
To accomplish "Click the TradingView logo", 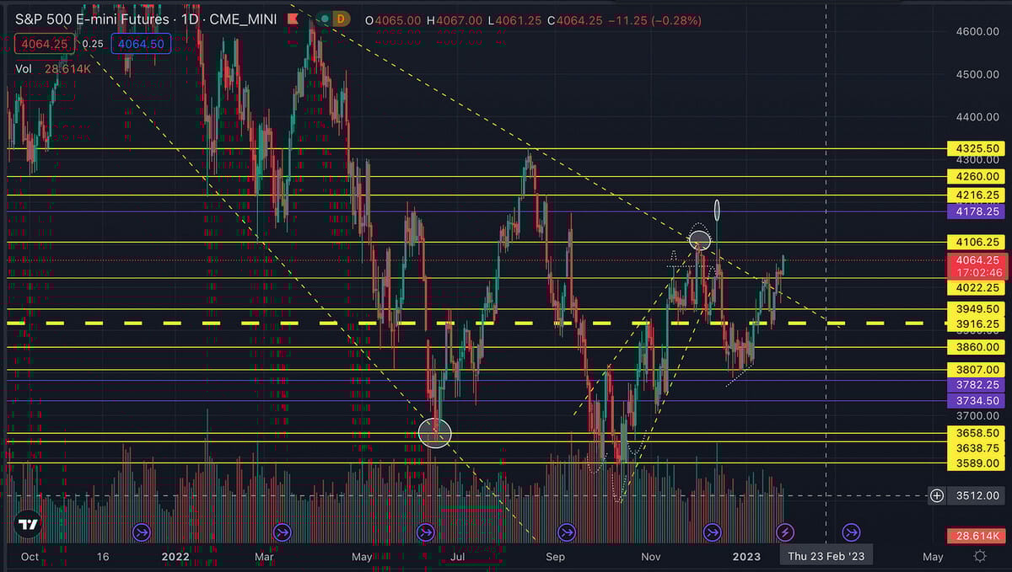I will coord(29,524).
